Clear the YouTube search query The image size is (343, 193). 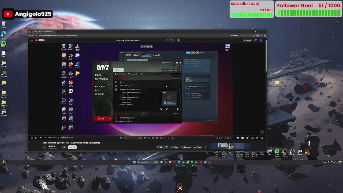point(167,40)
